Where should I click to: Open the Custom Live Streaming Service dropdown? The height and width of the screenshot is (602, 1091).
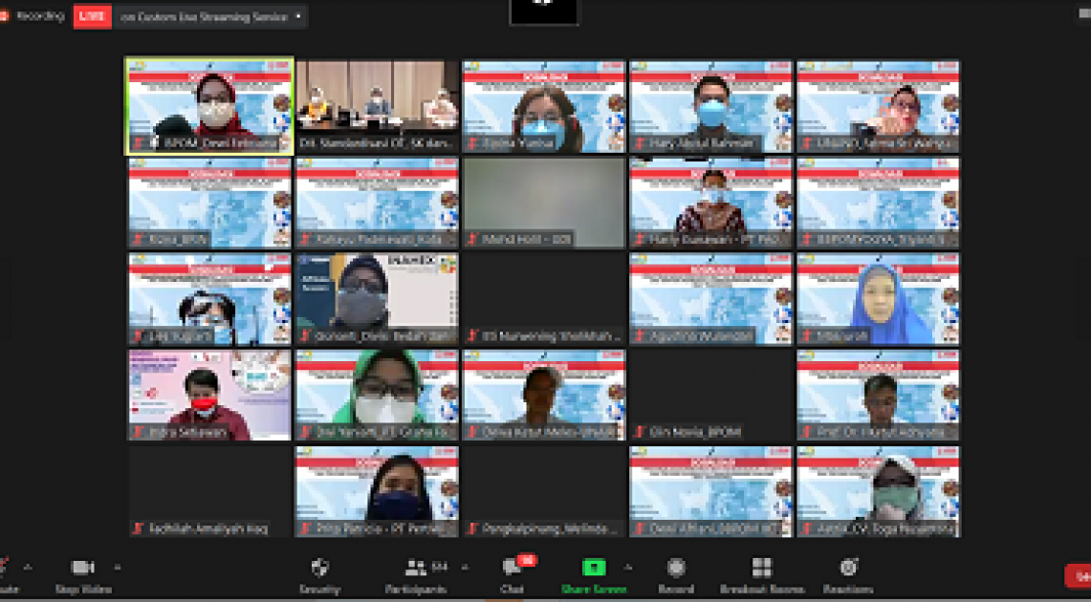pyautogui.click(x=298, y=16)
